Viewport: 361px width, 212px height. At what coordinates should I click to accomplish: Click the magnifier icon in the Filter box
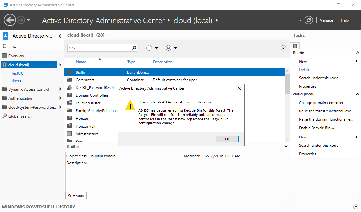[x=134, y=48]
